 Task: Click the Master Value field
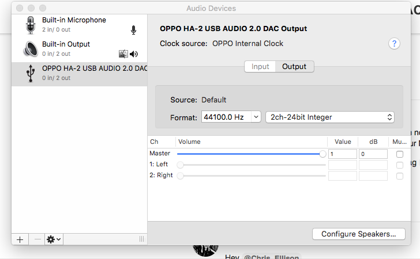[343, 154]
